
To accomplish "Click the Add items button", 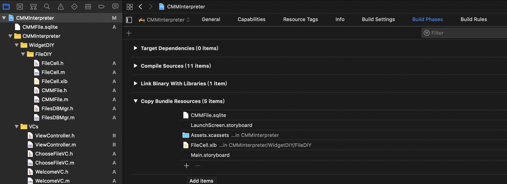I will click(202, 181).
